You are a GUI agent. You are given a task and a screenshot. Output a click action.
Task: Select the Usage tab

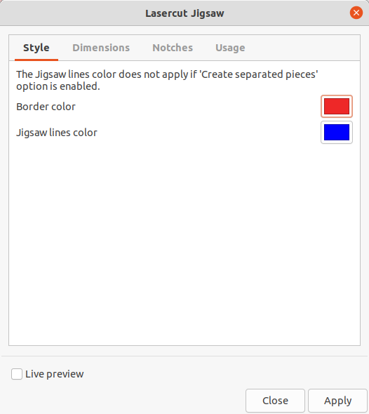tap(230, 48)
